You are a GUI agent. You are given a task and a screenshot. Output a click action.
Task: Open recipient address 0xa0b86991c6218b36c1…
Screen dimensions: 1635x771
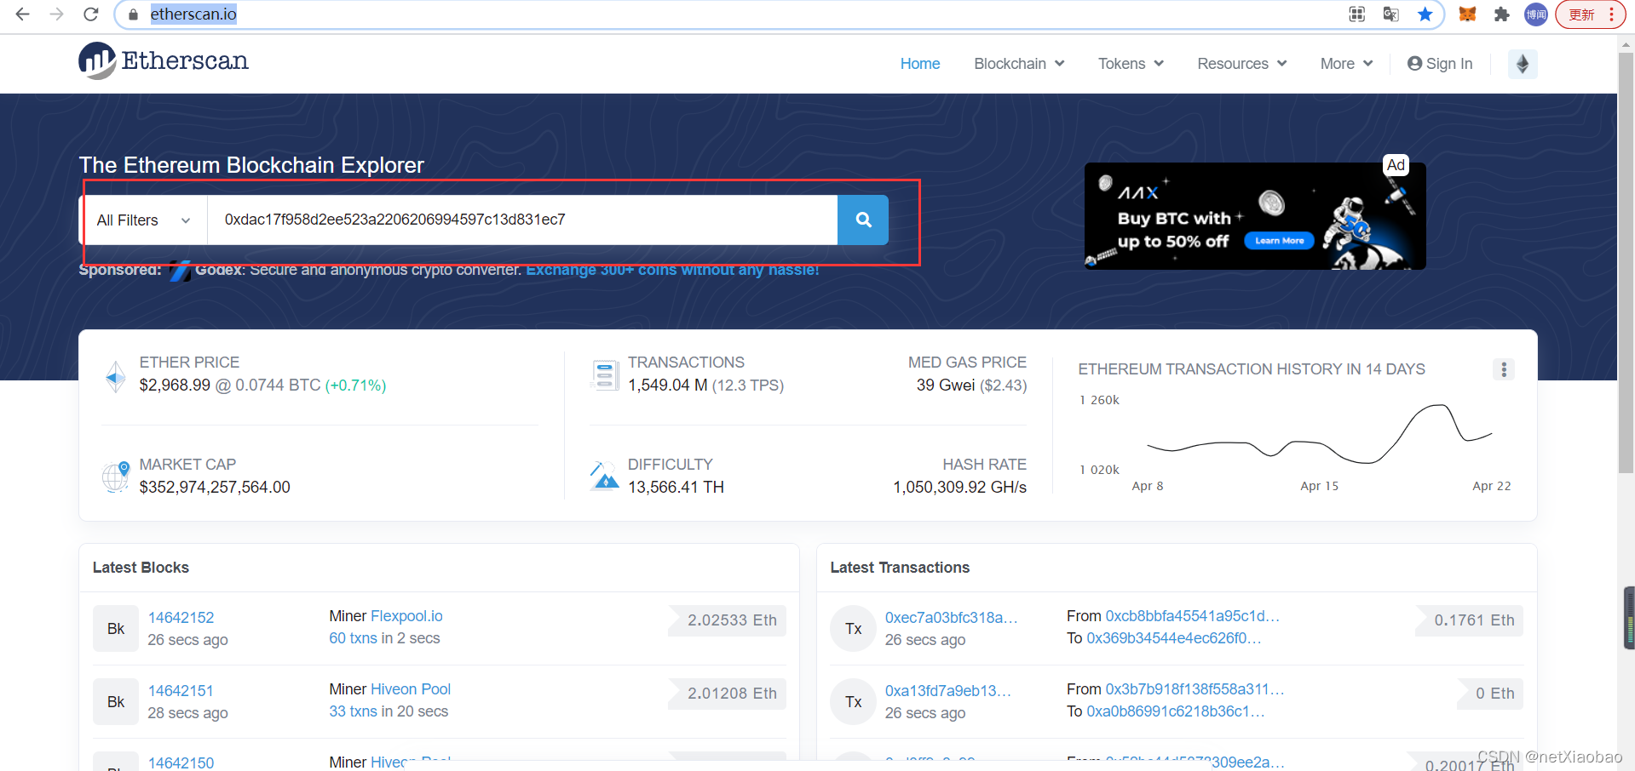pyautogui.click(x=1175, y=711)
